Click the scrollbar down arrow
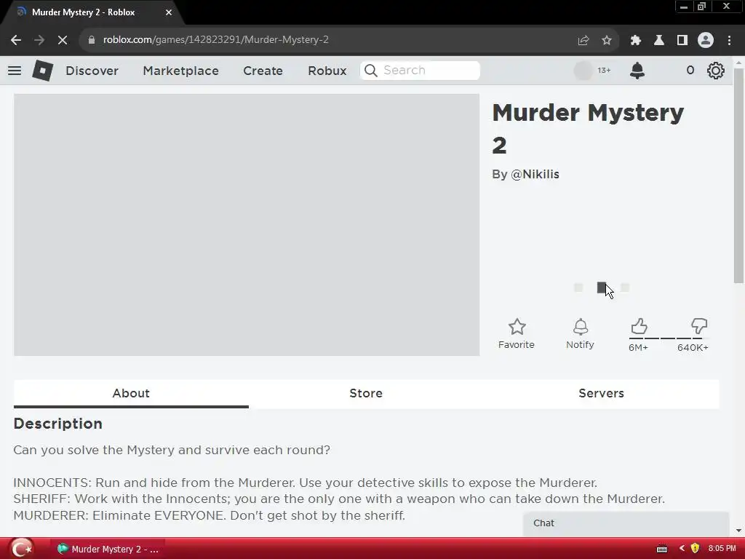This screenshot has width=745, height=559. (738, 531)
